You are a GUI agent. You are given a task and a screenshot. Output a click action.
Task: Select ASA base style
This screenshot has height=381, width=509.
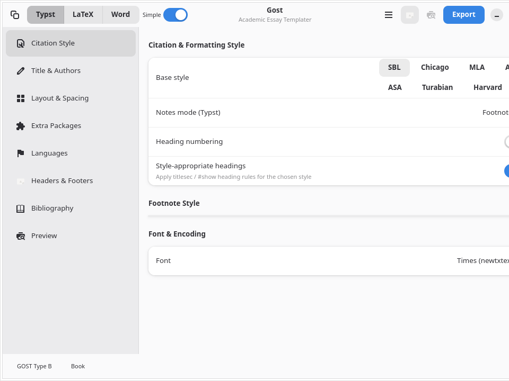[x=394, y=88]
